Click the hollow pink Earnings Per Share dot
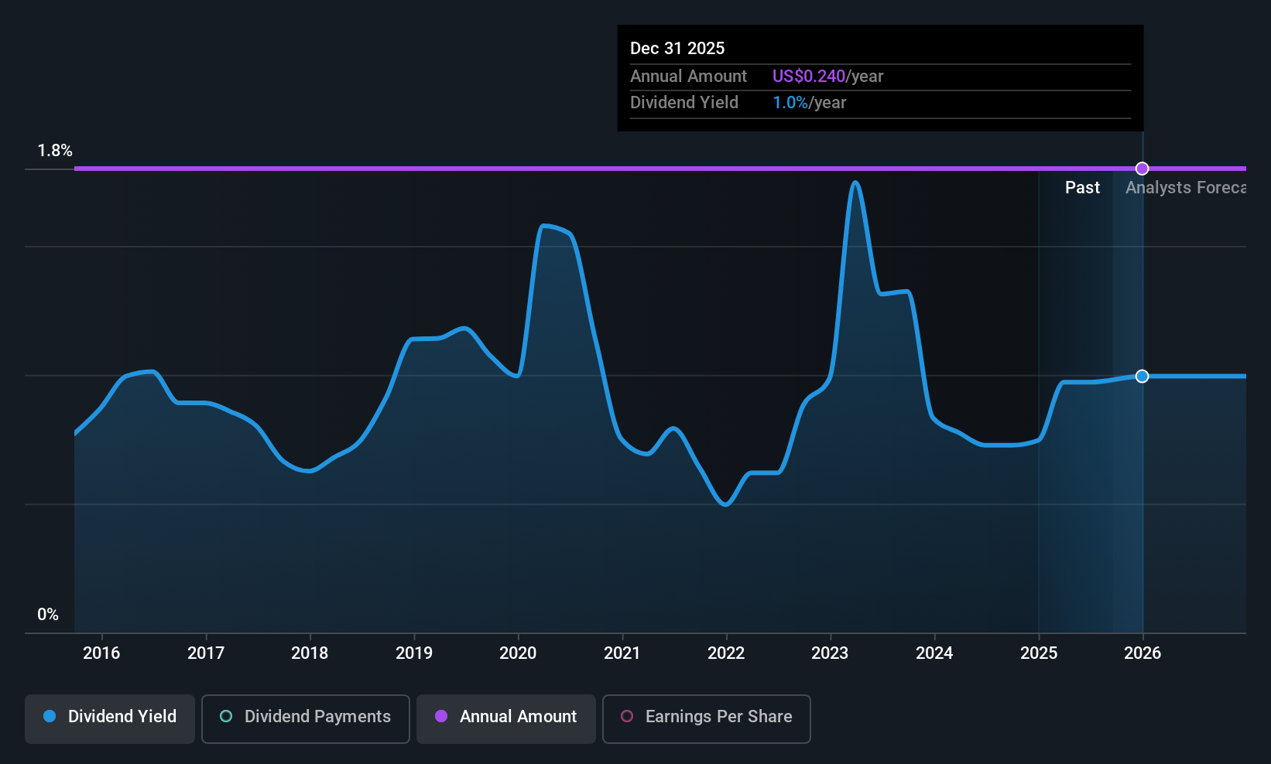This screenshot has width=1271, height=764. click(627, 716)
